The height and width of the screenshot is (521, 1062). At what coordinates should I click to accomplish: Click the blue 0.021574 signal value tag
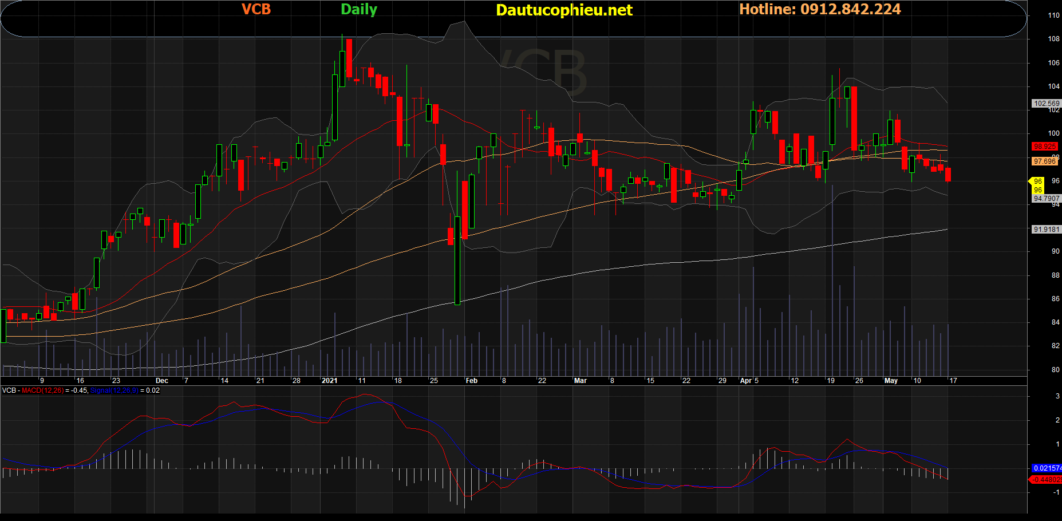coord(1046,468)
